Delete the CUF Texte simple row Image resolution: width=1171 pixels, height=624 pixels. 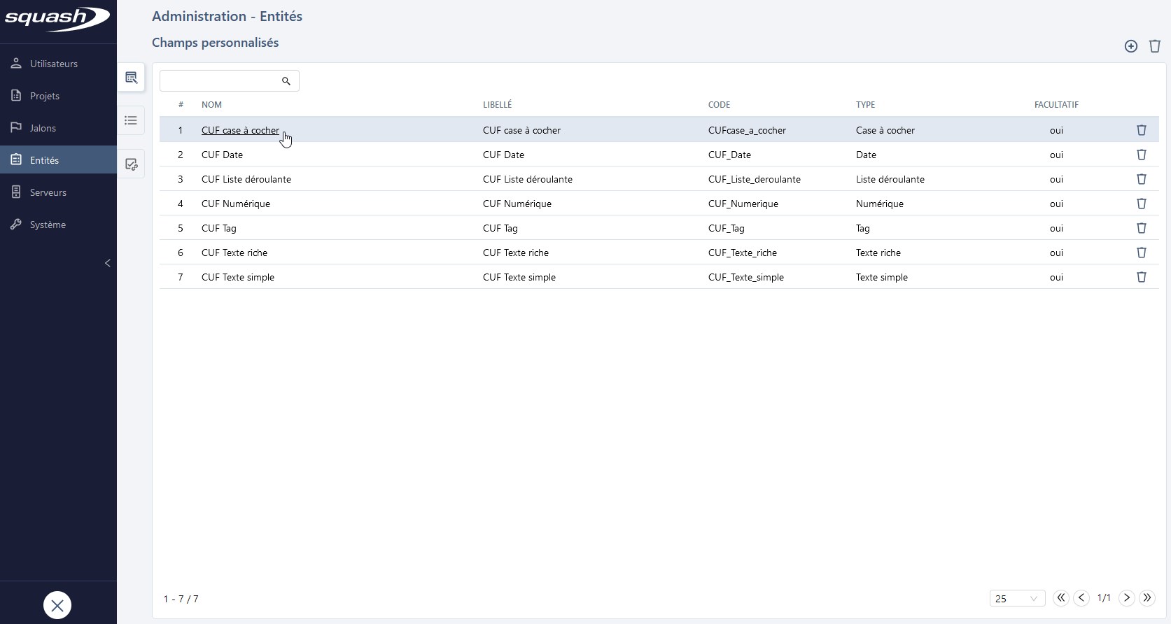click(x=1141, y=277)
